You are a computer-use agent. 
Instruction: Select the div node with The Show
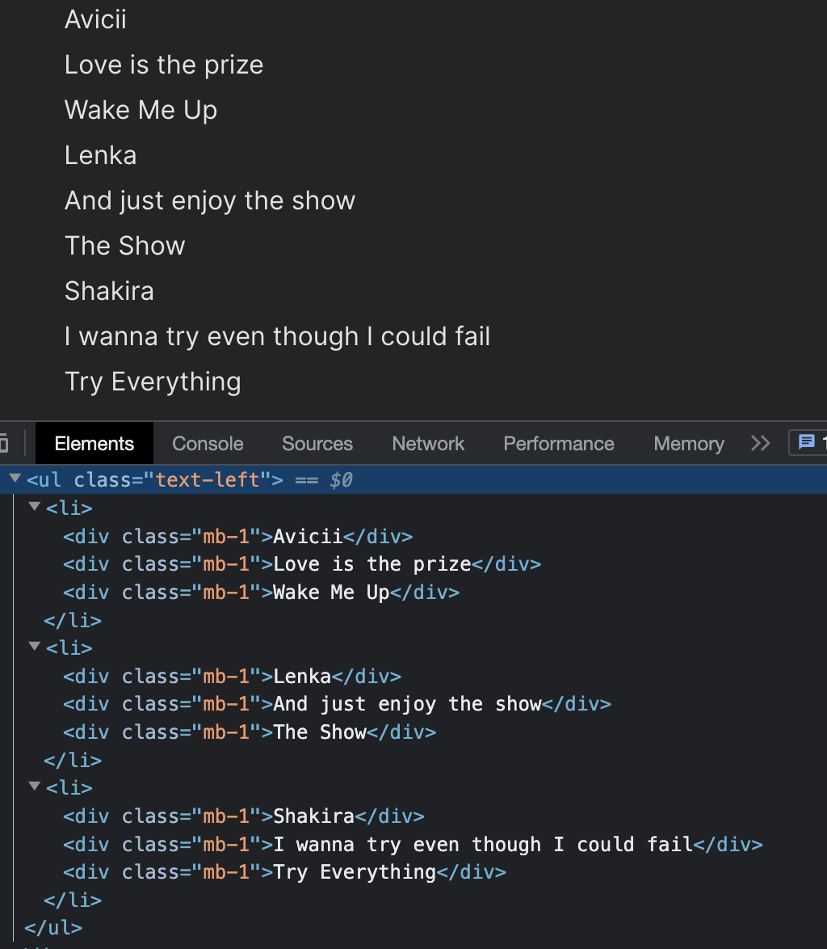click(249, 732)
